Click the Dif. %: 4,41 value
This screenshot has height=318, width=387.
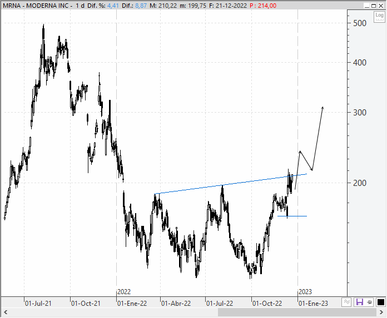tap(103, 6)
